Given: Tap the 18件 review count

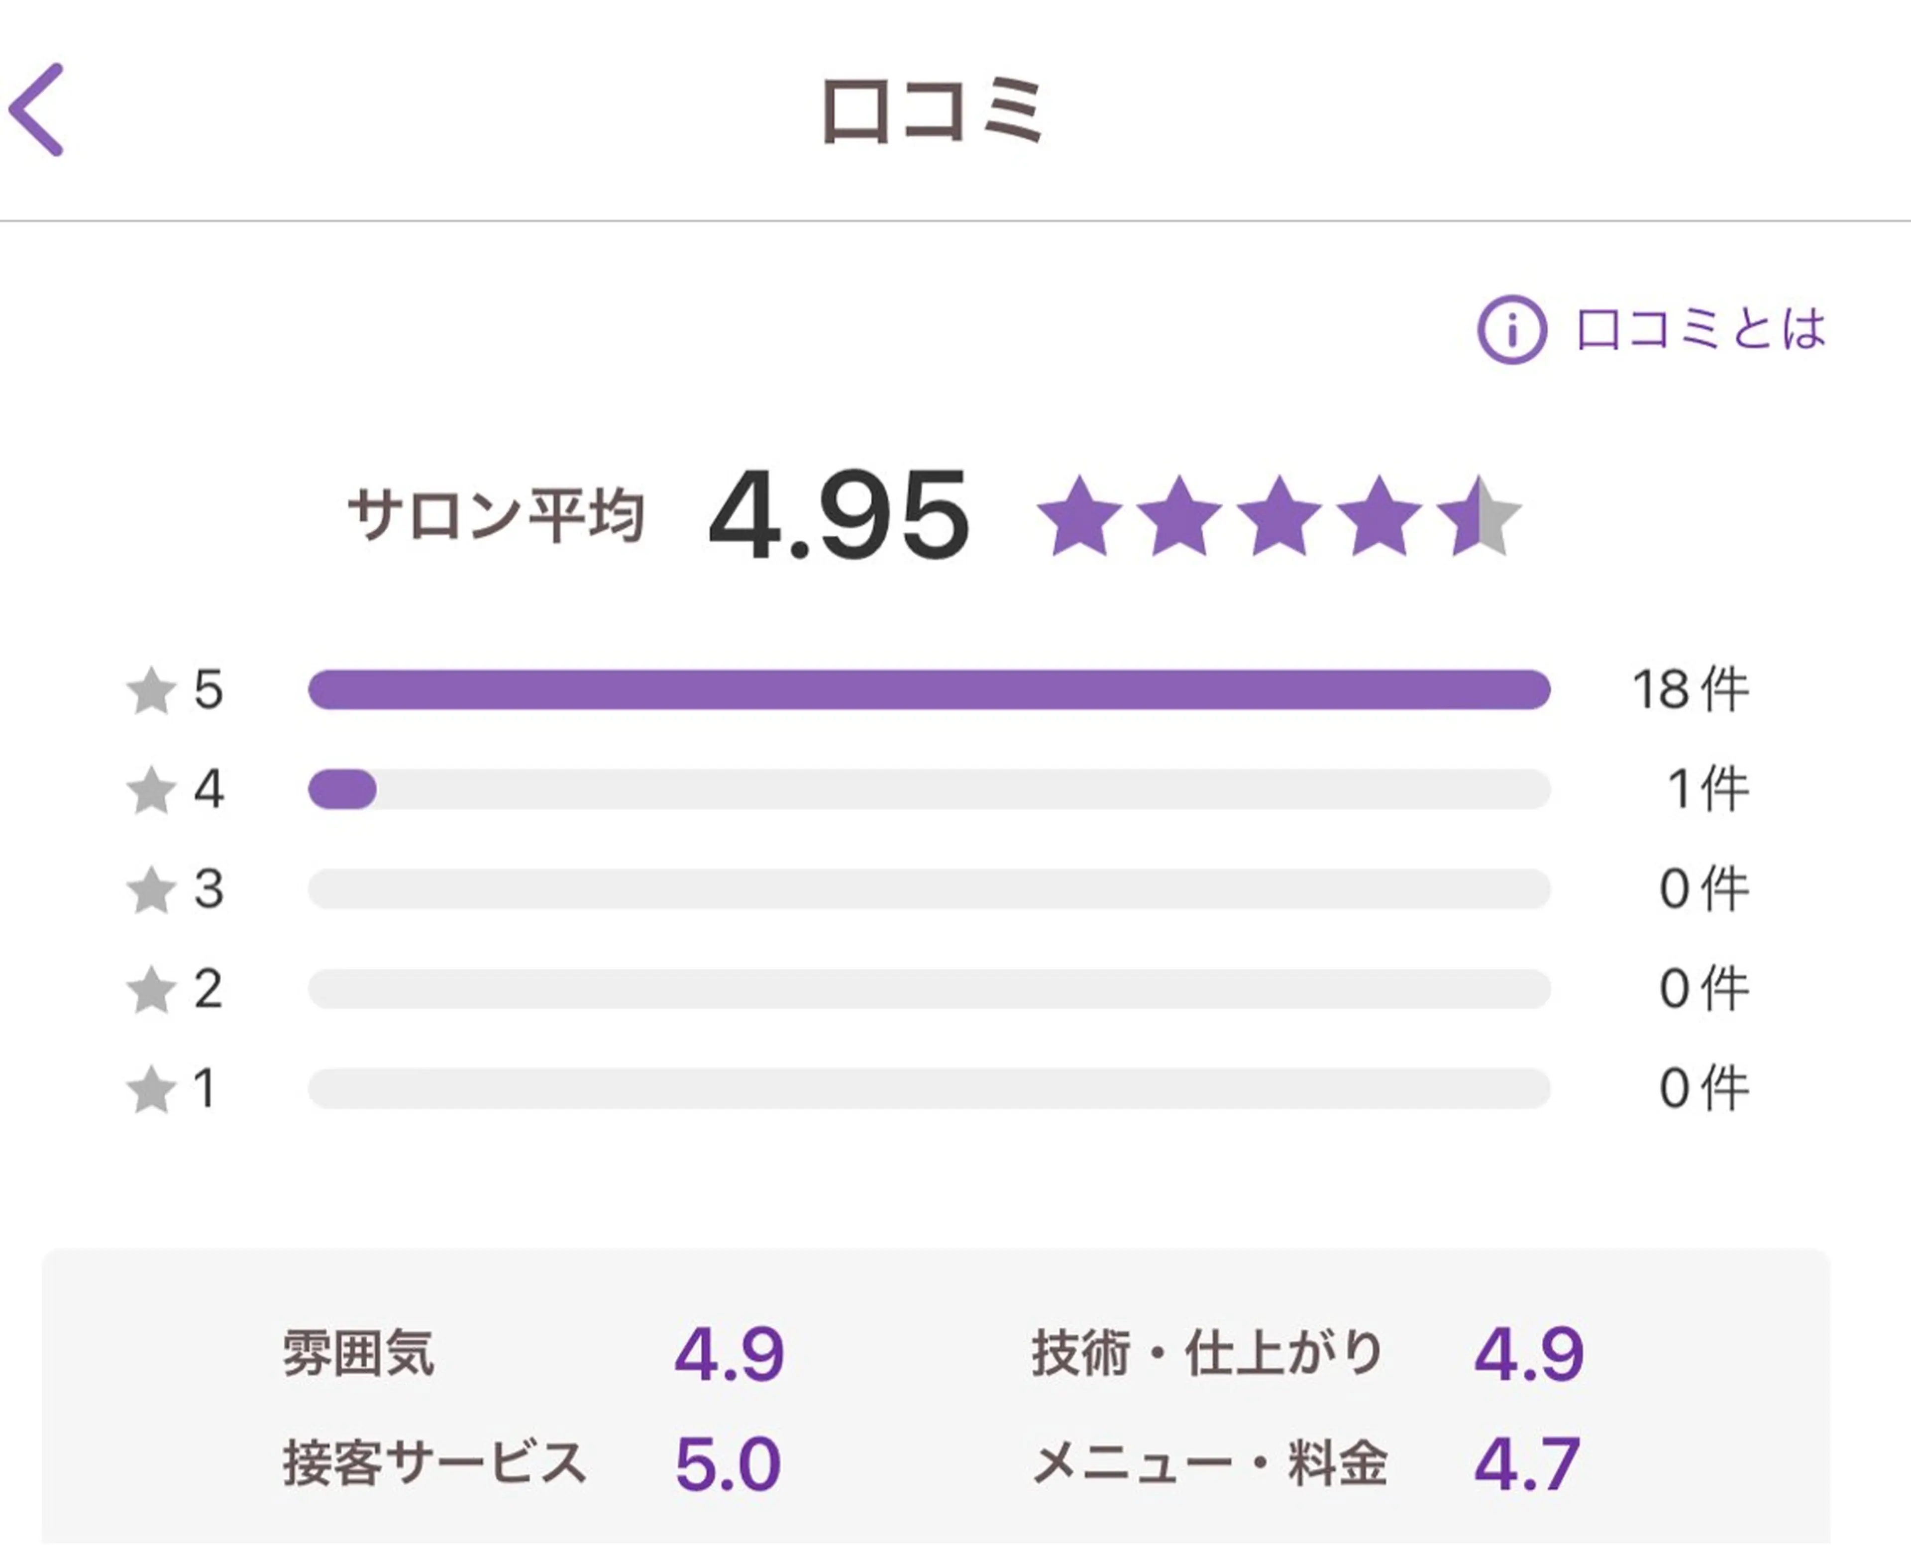Looking at the screenshot, I should (x=1689, y=690).
